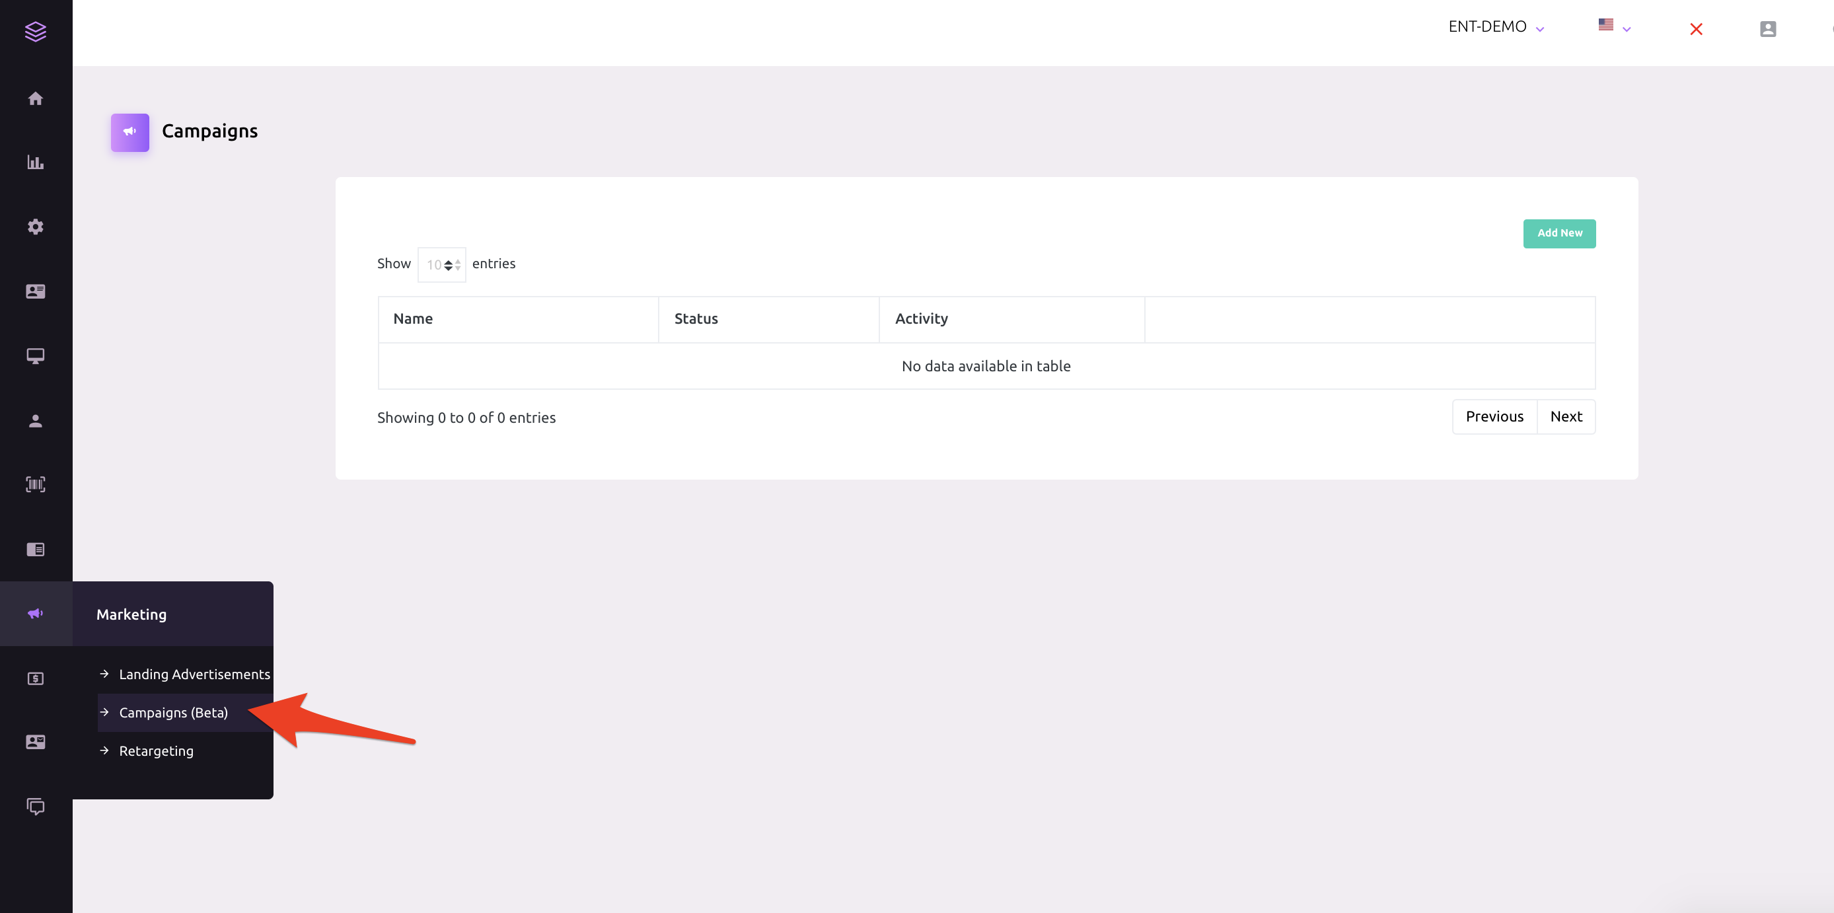Click the red X icon in top bar

click(x=1696, y=29)
